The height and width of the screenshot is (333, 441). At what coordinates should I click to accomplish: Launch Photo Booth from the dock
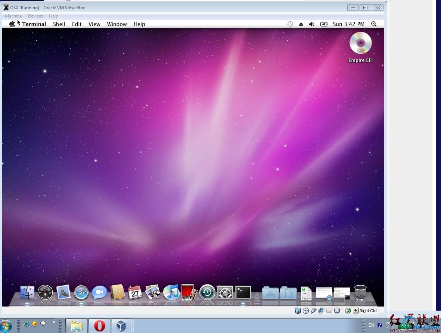point(189,292)
